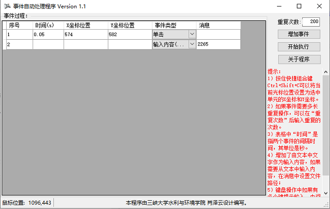
Task: Click the application icon in title bar
Action: (7, 6)
